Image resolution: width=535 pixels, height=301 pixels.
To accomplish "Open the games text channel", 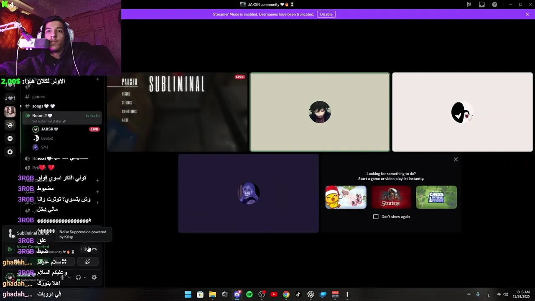I will 62,97.
